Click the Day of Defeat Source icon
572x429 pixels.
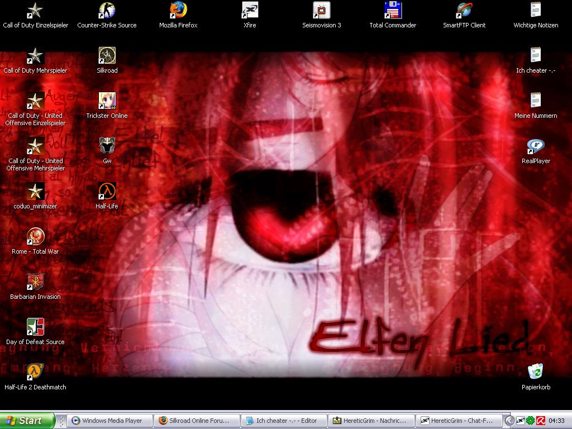[x=35, y=327]
